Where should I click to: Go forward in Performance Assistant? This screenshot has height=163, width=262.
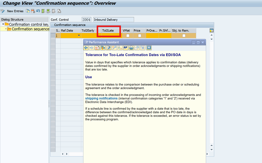[x=91, y=48]
